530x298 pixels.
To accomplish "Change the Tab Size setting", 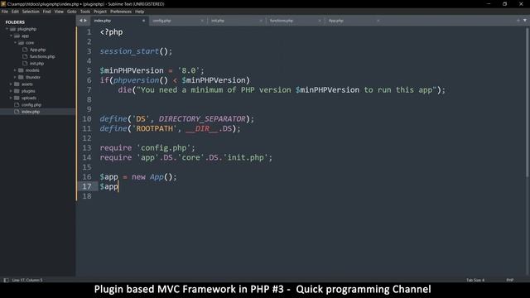I will pyautogui.click(x=475, y=280).
